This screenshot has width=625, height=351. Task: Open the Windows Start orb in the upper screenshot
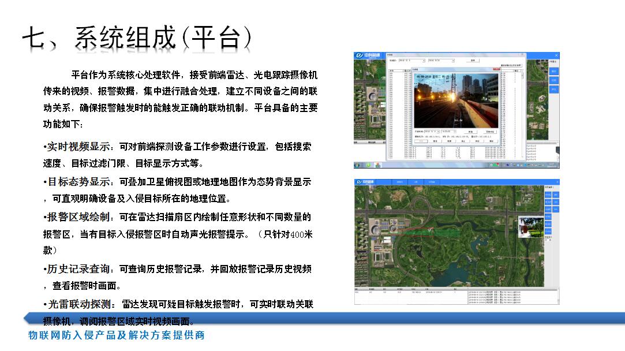click(x=357, y=165)
